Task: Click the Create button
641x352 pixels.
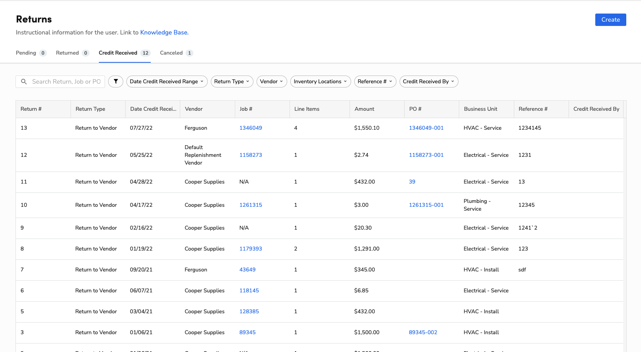Action: coord(610,19)
